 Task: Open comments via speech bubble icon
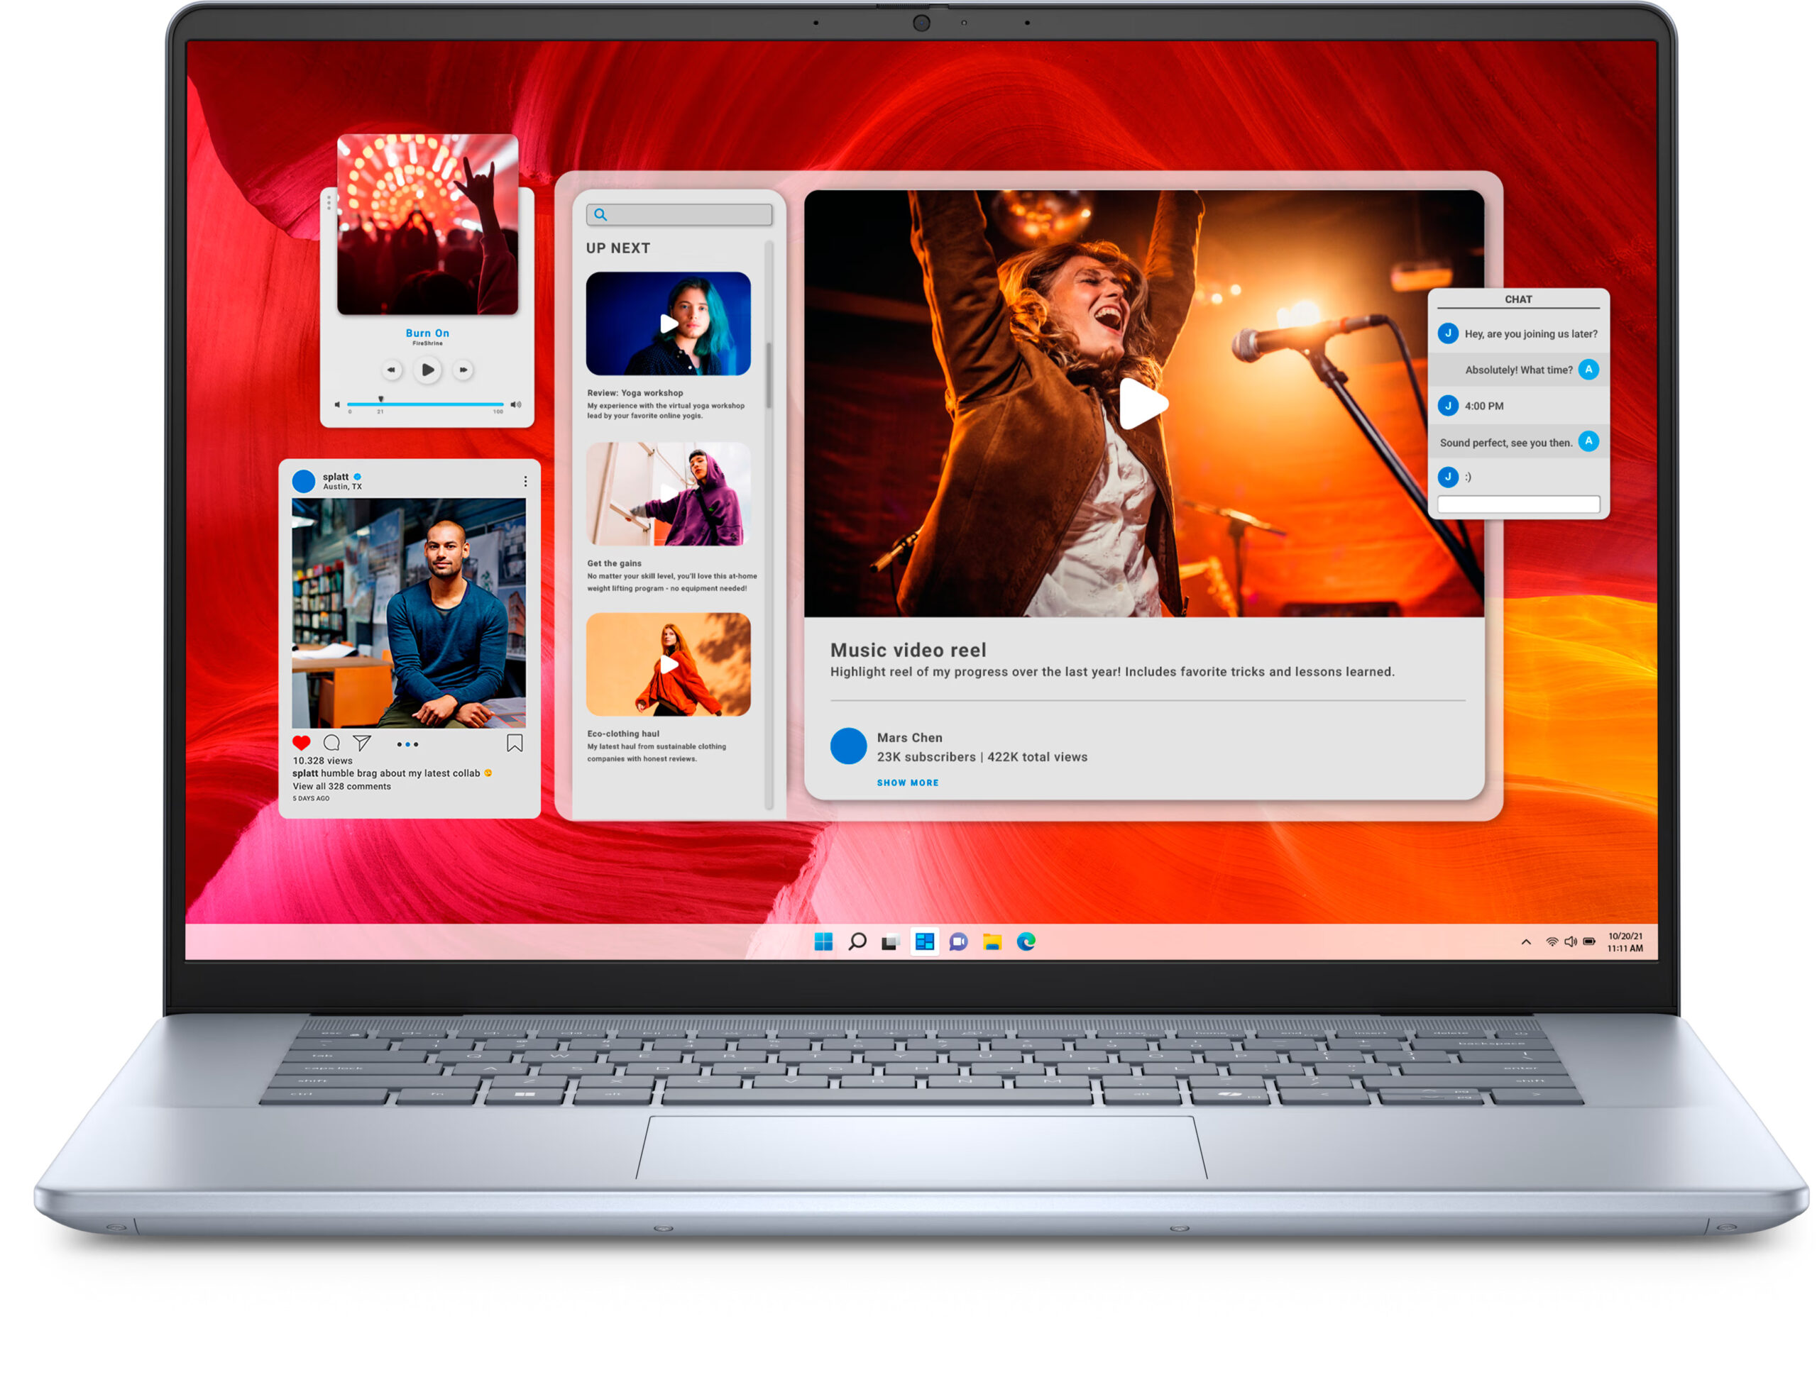point(332,743)
